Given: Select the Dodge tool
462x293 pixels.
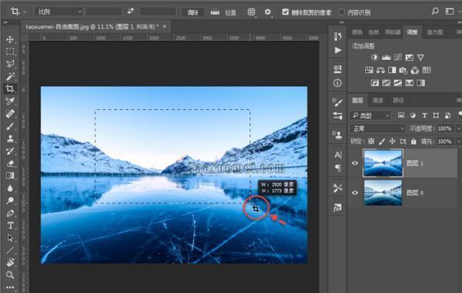Looking at the screenshot, I should click(x=10, y=201).
